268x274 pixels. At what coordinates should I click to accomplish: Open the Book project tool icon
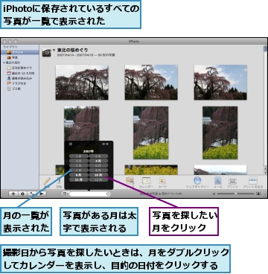tap(130, 181)
